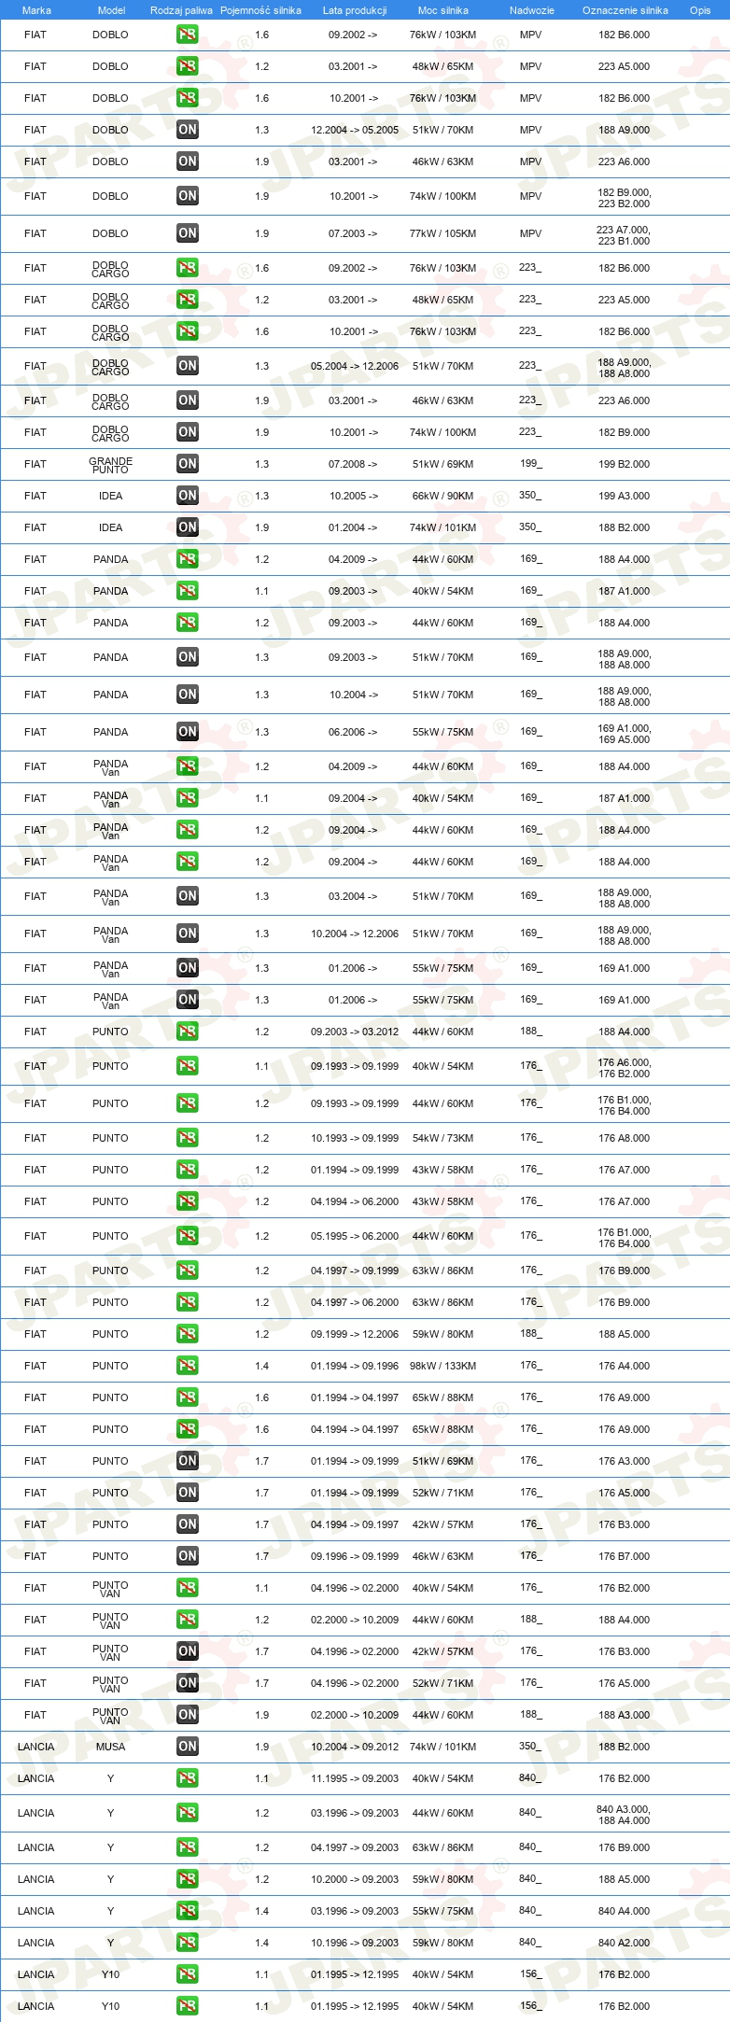The width and height of the screenshot is (730, 2022).
Task: Click the Lata produkcji column header
Action: pyautogui.click(x=355, y=10)
